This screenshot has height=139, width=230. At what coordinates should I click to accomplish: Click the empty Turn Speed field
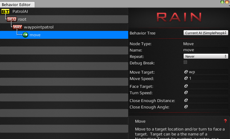click(x=209, y=92)
